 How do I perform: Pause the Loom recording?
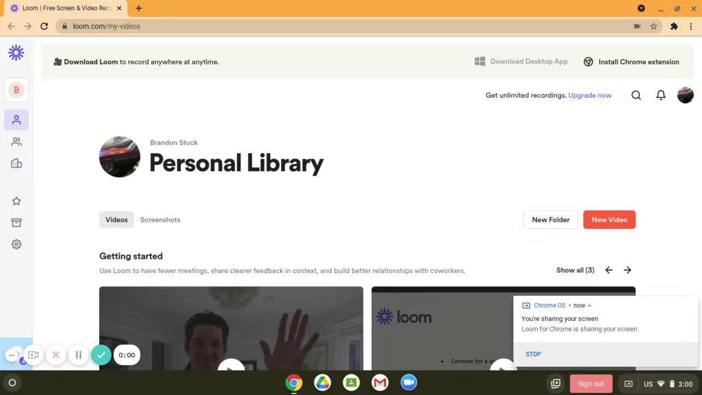pyautogui.click(x=78, y=355)
